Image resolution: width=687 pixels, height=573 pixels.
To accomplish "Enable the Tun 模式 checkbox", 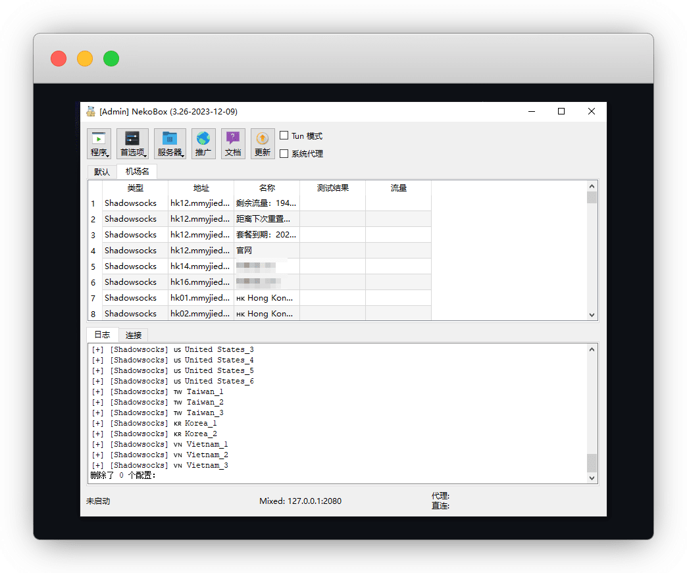I will click(284, 136).
